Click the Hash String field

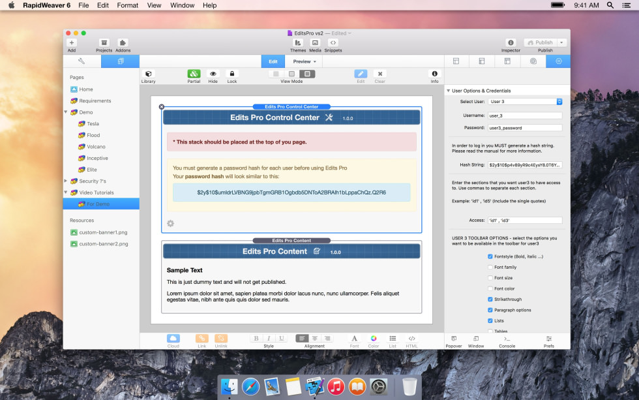pos(525,164)
